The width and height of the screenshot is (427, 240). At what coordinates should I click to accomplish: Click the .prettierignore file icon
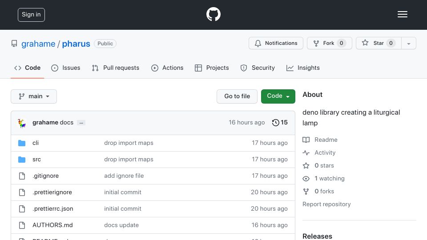pos(22,192)
